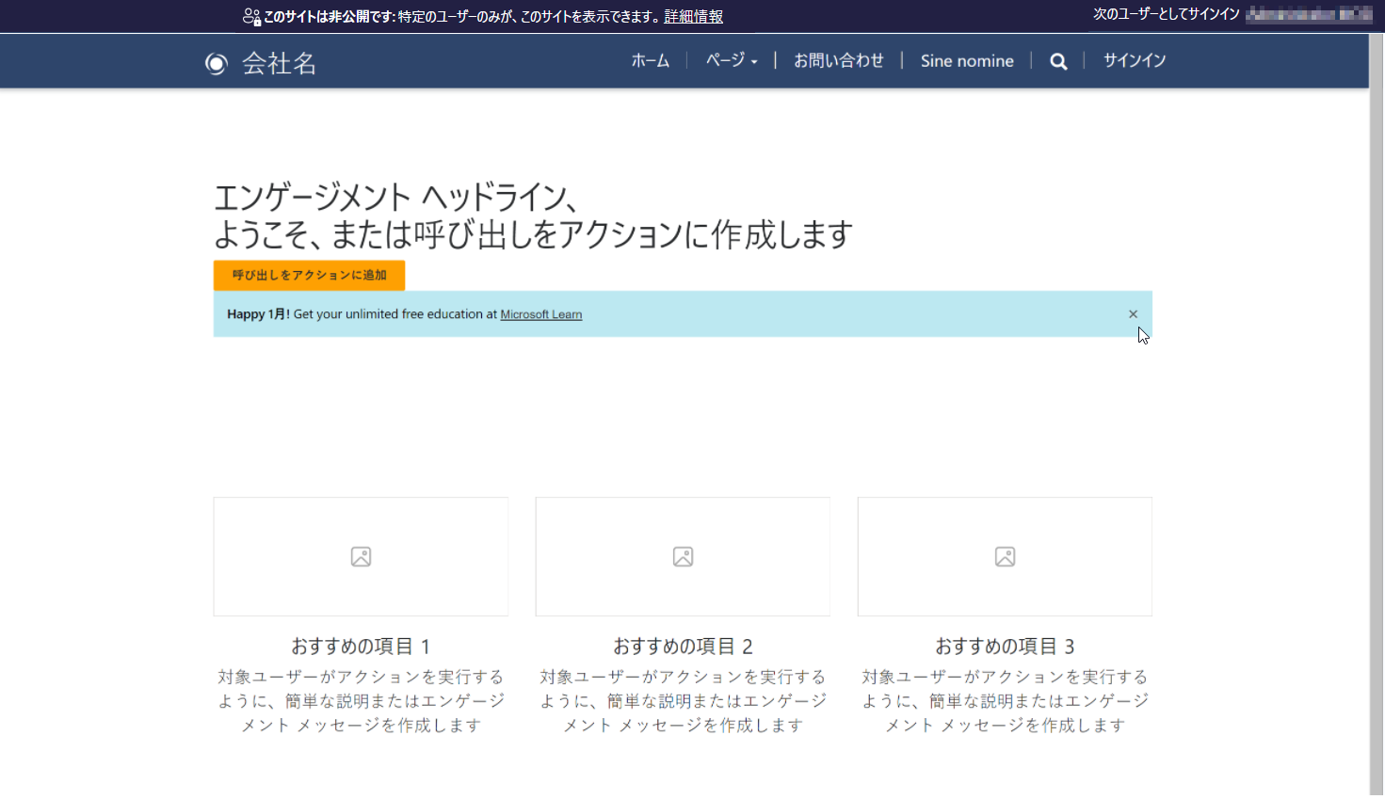Image resolution: width=1385 pixels, height=799 pixels.
Task: Select the おすすめの項目 2 card title
Action: [683, 647]
